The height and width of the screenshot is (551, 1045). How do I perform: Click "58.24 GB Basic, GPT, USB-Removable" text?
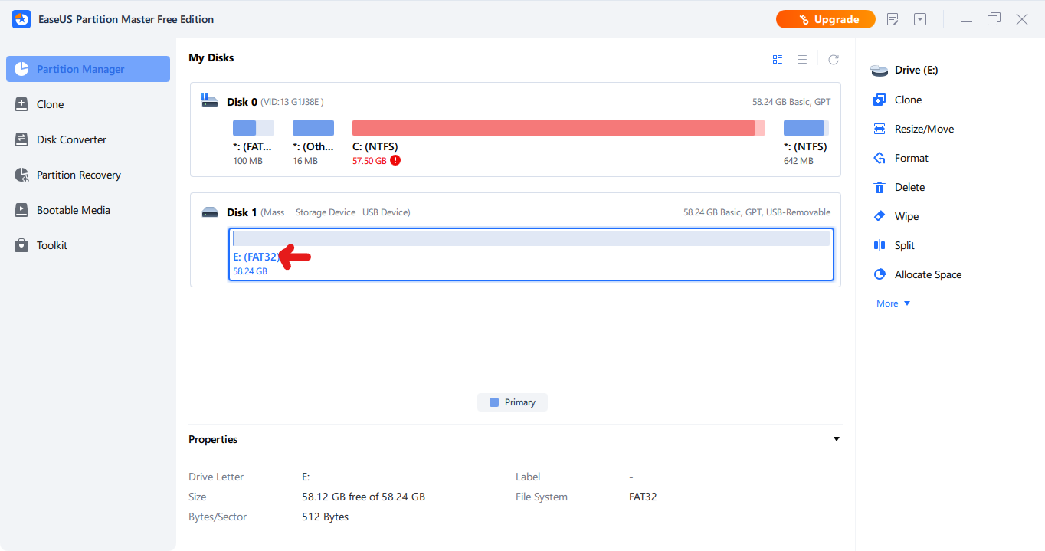[757, 212]
